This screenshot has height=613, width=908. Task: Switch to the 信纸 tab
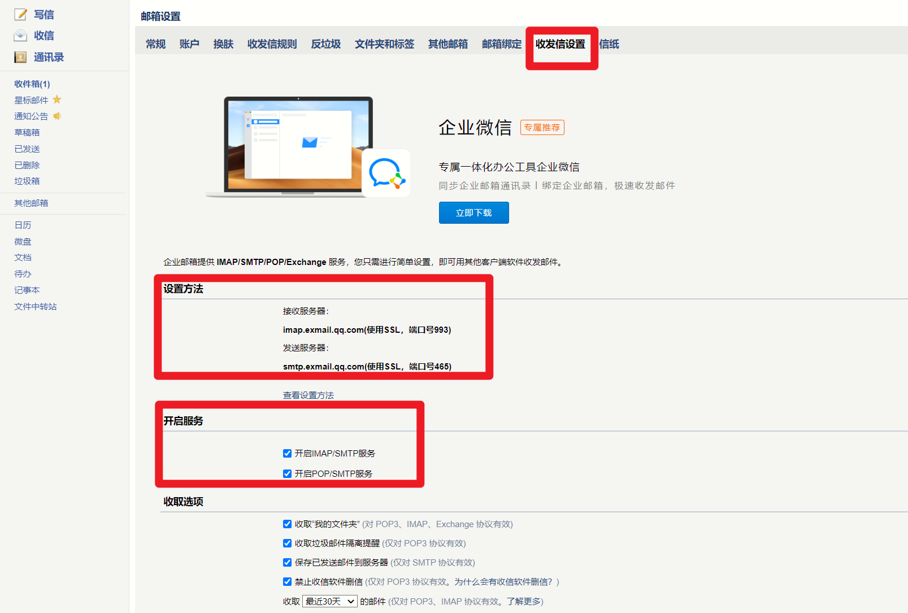(609, 44)
